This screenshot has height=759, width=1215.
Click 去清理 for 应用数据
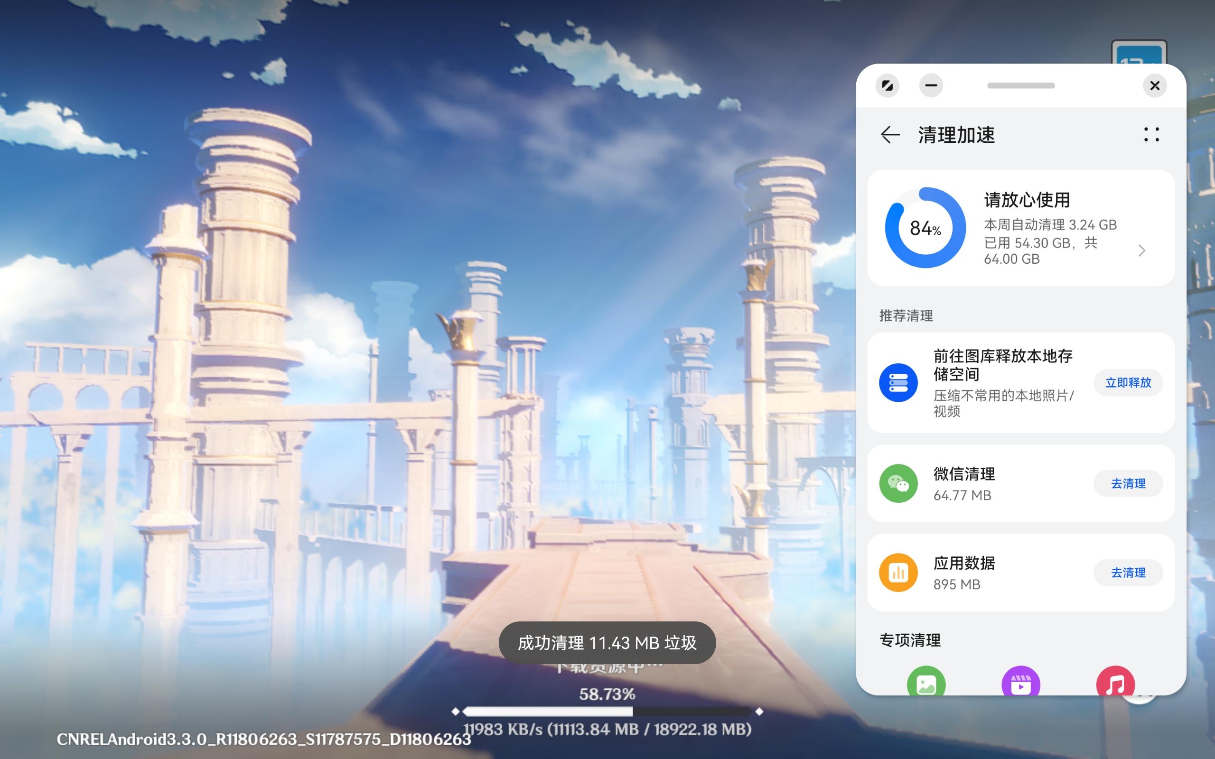click(x=1128, y=573)
